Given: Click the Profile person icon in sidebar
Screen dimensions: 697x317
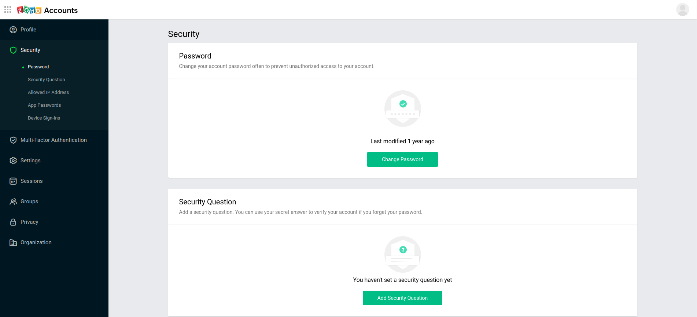Looking at the screenshot, I should point(13,30).
